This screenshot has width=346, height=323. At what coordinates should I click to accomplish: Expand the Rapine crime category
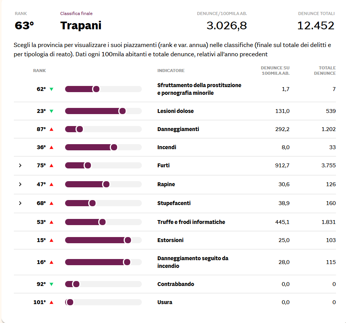(x=20, y=184)
